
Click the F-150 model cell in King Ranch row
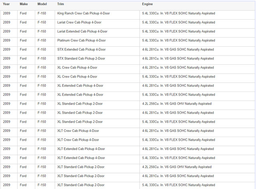(x=42, y=13)
